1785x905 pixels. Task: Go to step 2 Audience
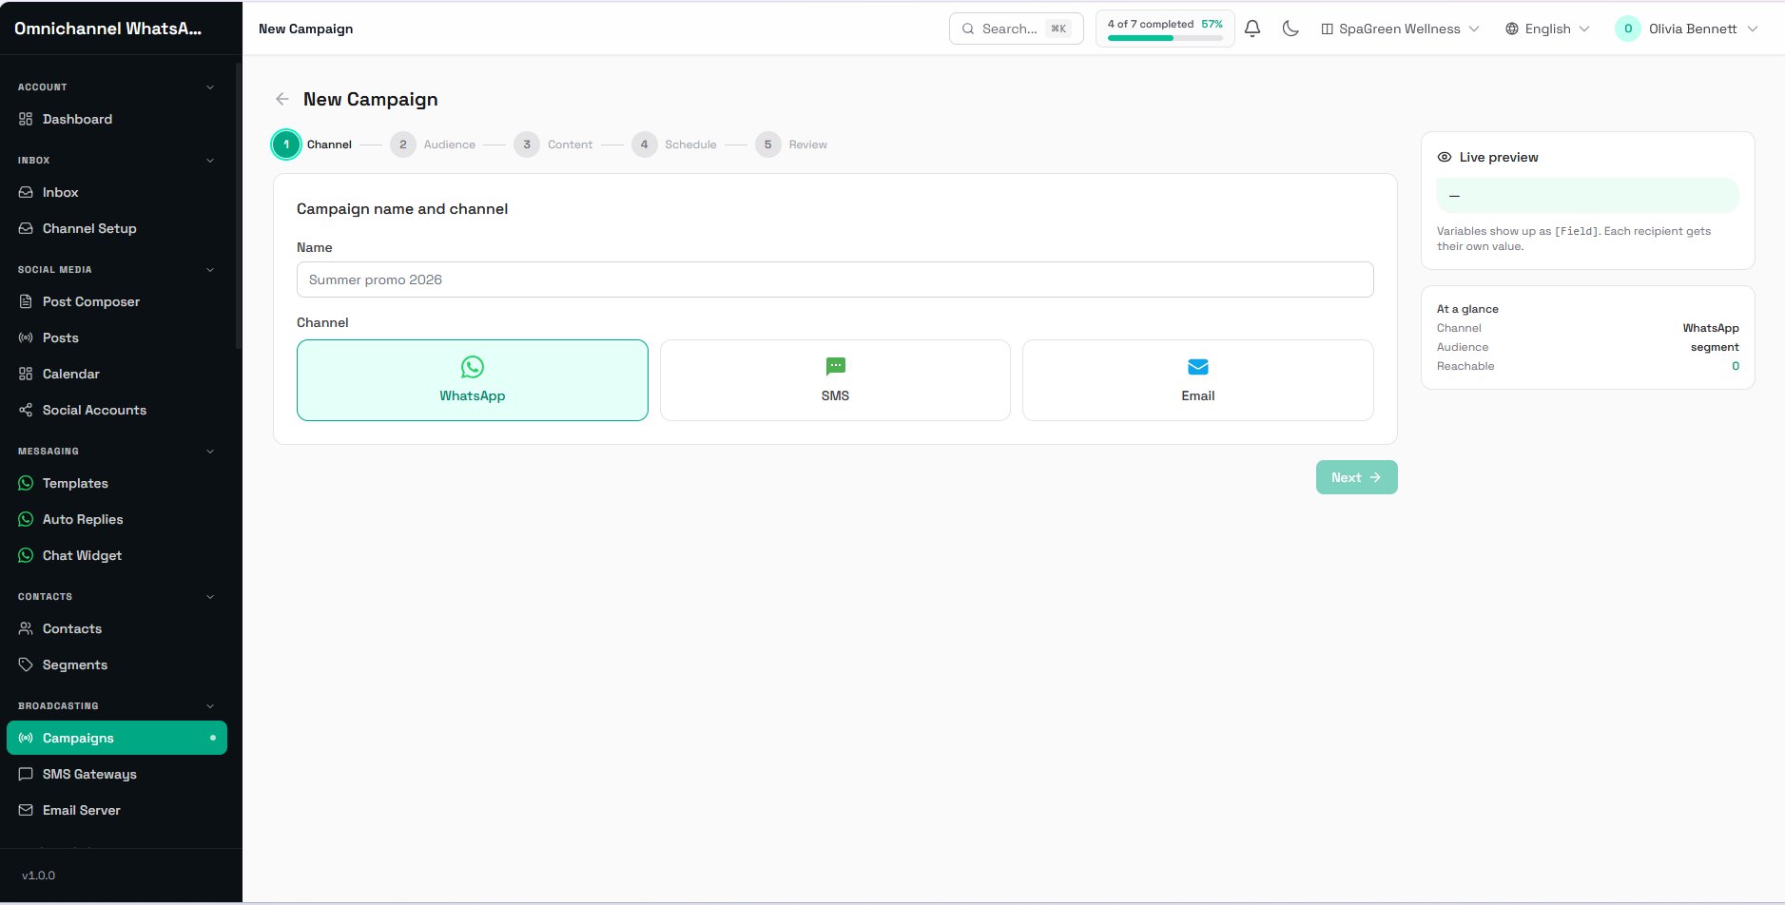pyautogui.click(x=434, y=144)
